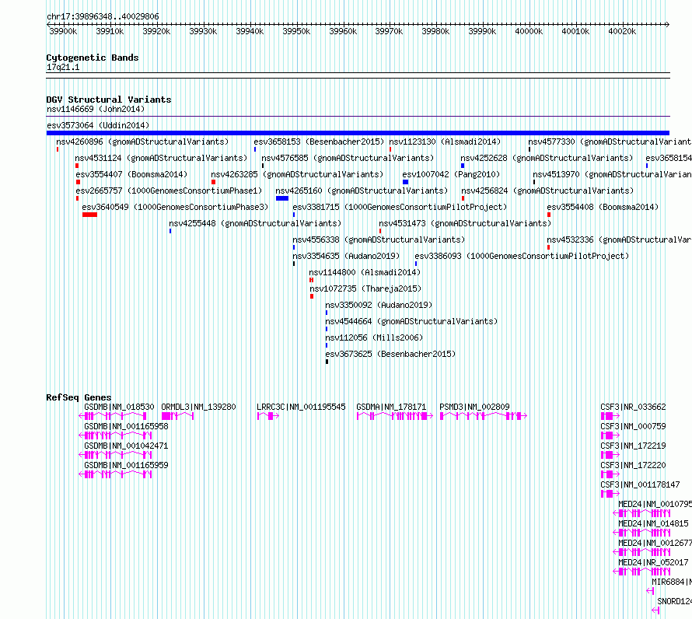Open nsv4576585 variant label
Screen dimensions: 692x619
pyautogui.click(x=348, y=158)
